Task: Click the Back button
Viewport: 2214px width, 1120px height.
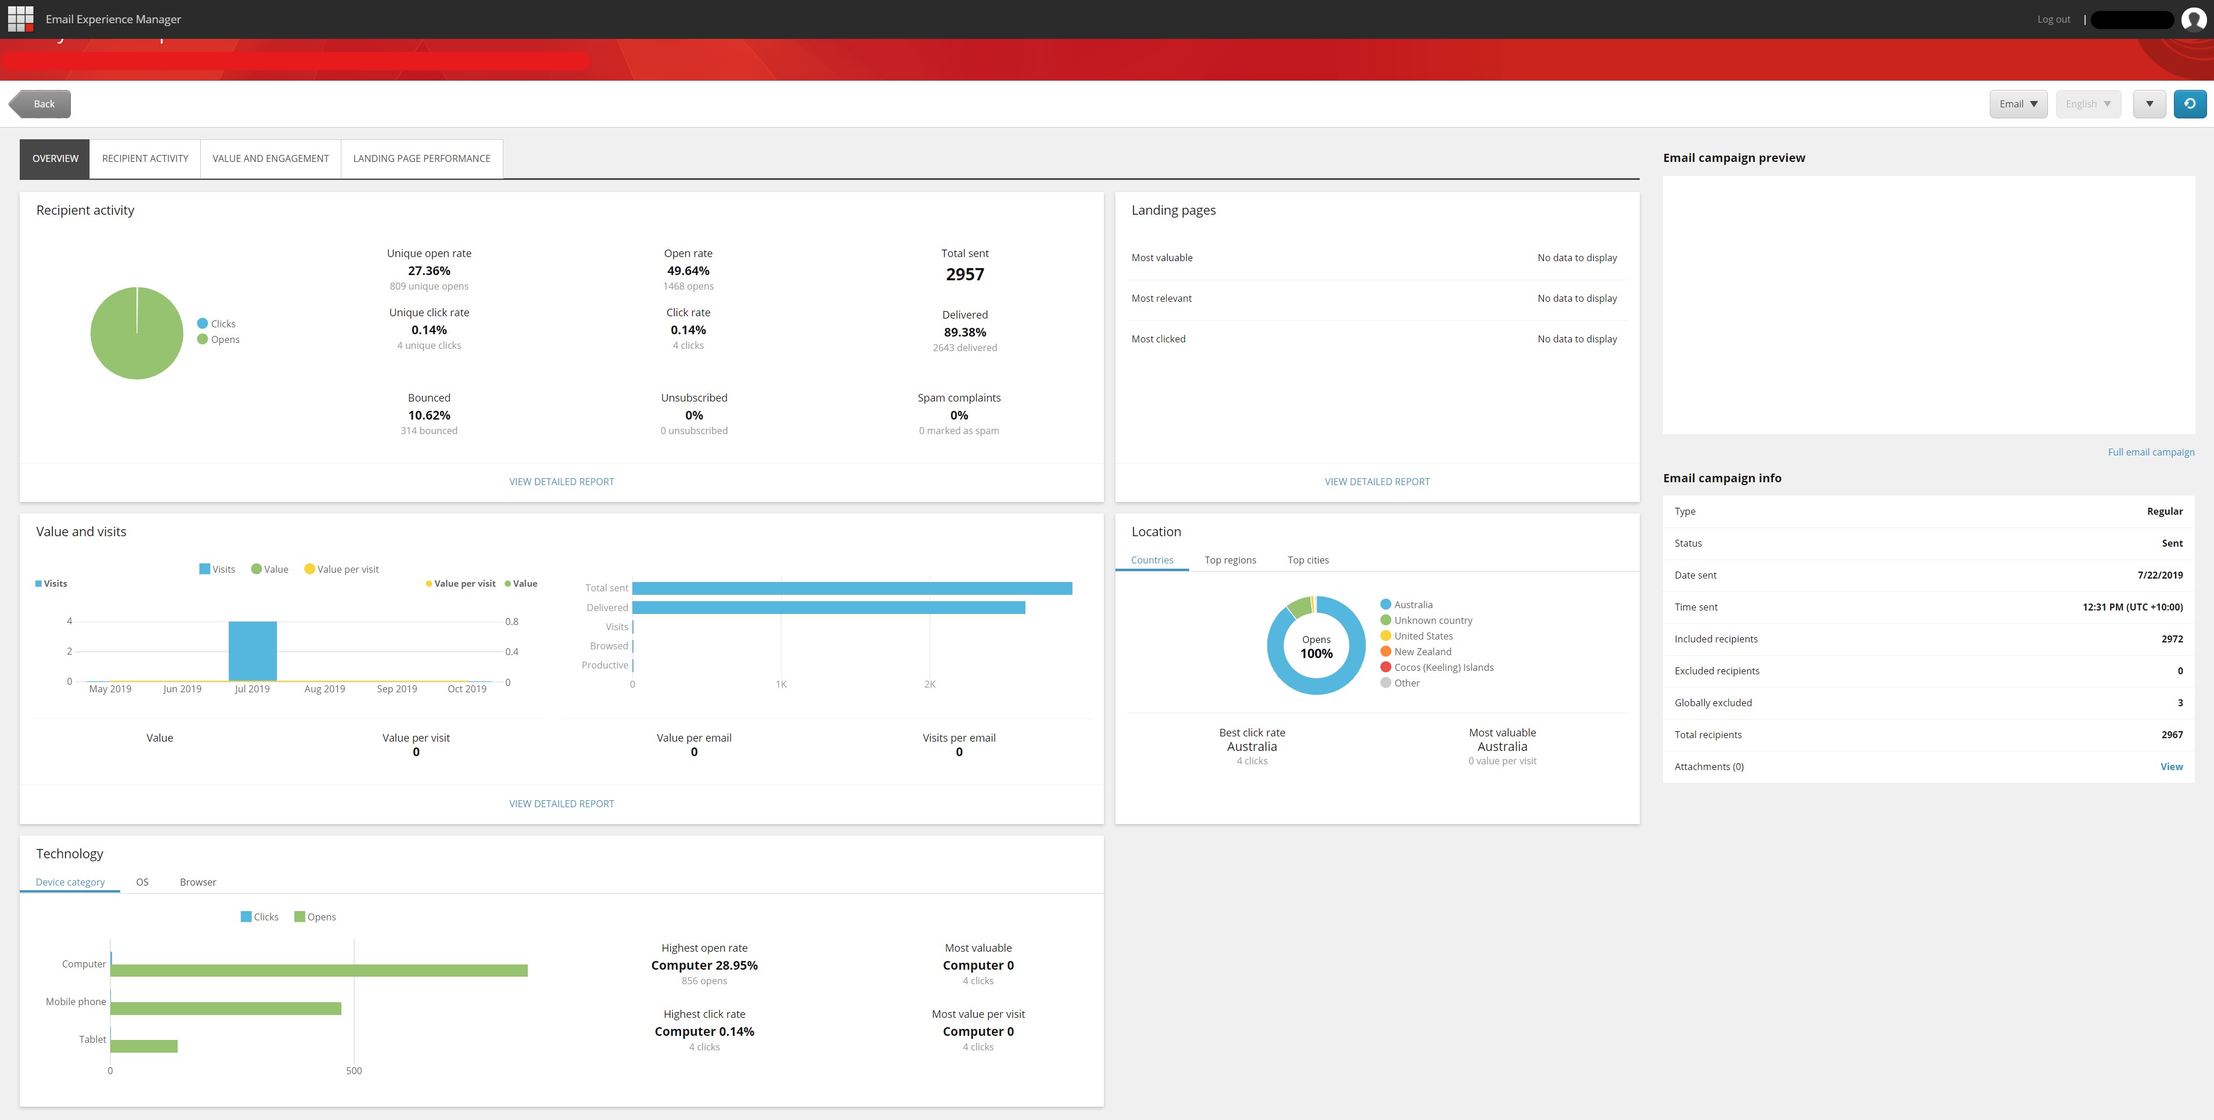Action: [41, 103]
